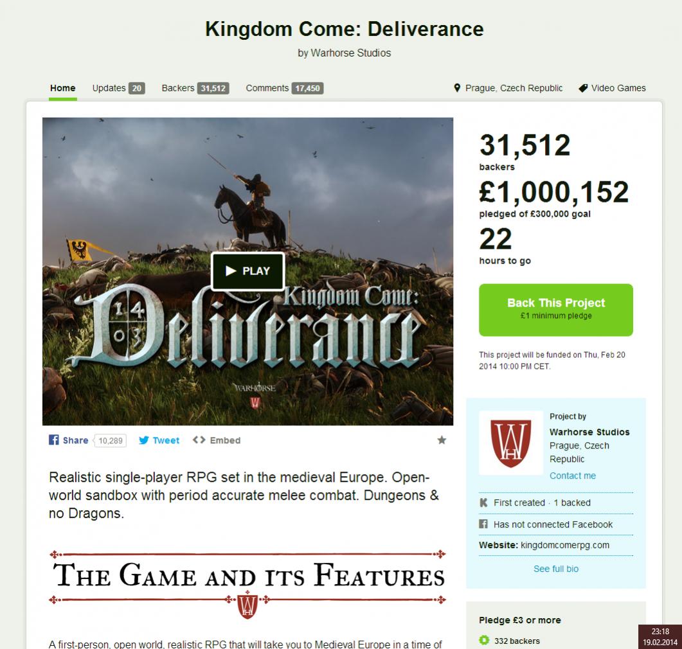The width and height of the screenshot is (682, 649).
Task: Click the Twitter bird Tweet icon
Action: (x=143, y=440)
